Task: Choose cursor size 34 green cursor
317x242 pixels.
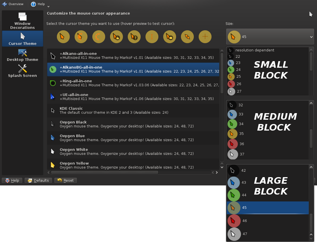Action: click(268, 124)
